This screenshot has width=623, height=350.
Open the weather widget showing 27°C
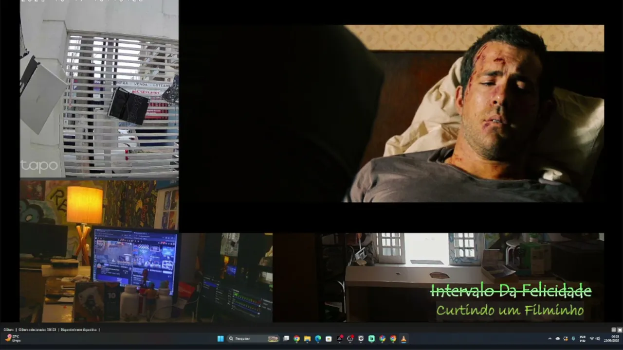13,338
